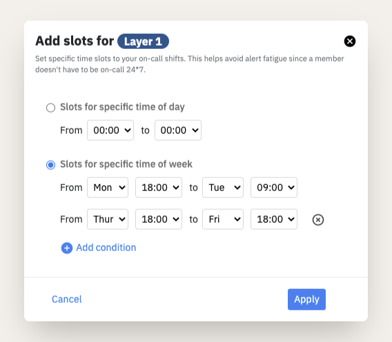Open the Mon start day dropdown

108,188
